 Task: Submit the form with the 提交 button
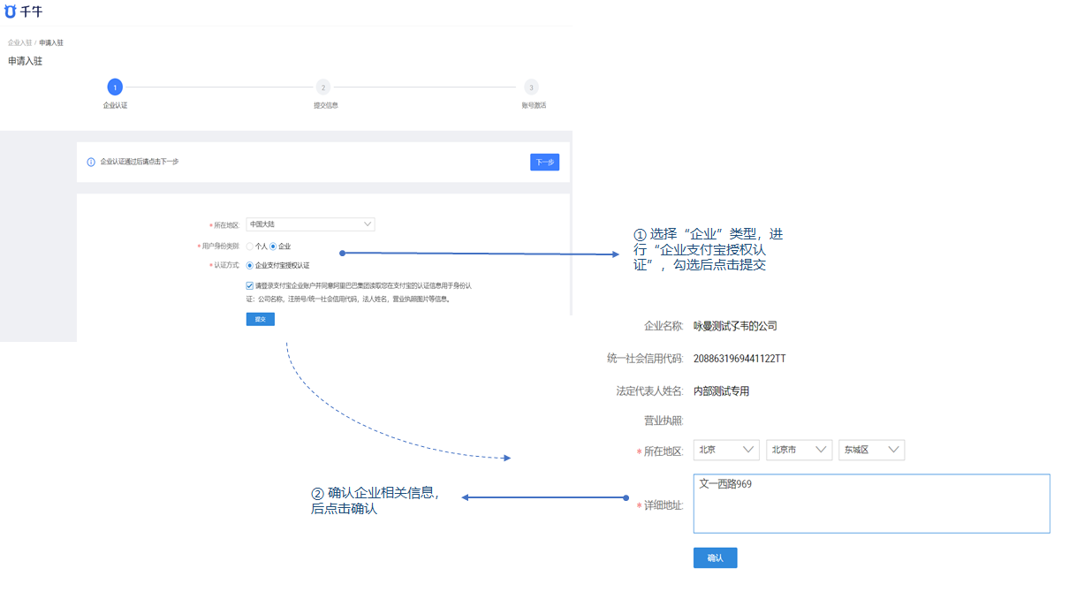[x=260, y=319]
